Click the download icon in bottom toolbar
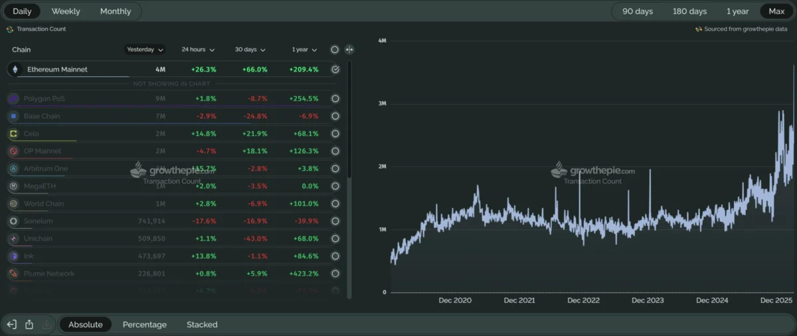Image resolution: width=797 pixels, height=336 pixels. pos(46,324)
